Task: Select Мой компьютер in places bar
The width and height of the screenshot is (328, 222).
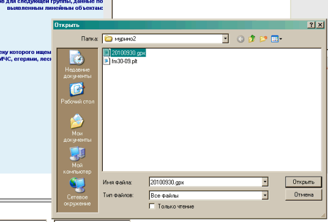Action: point(77,161)
